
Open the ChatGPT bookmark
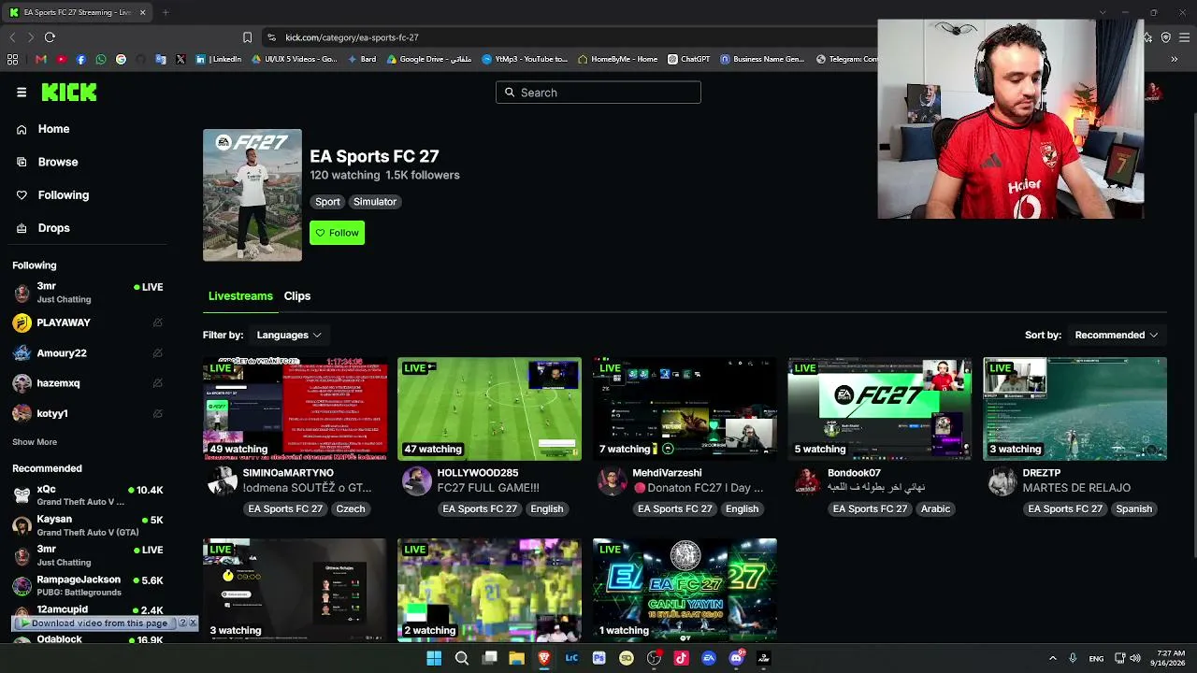688,59
